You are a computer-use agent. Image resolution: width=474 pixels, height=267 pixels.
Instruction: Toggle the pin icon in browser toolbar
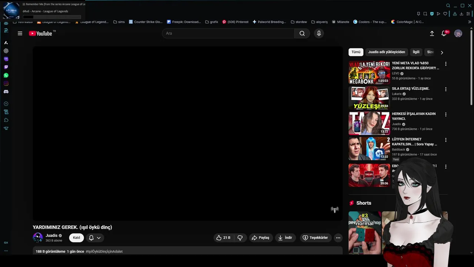click(x=418, y=14)
